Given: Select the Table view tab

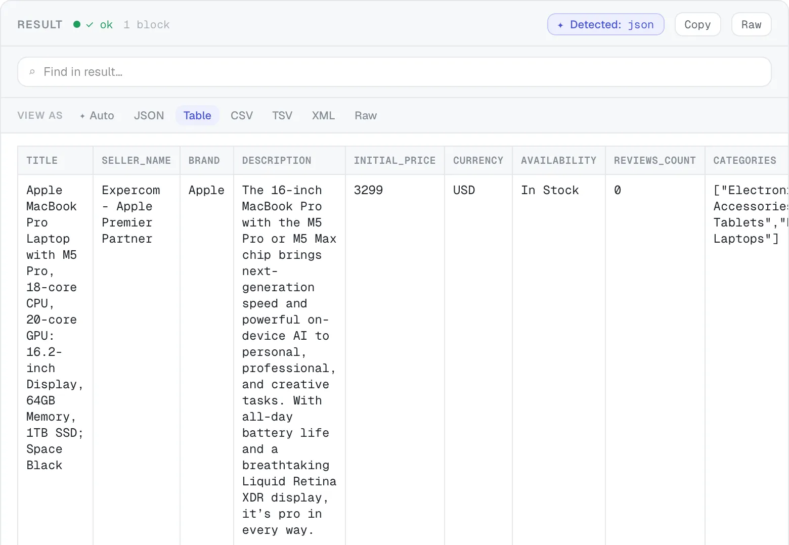Looking at the screenshot, I should pos(197,115).
